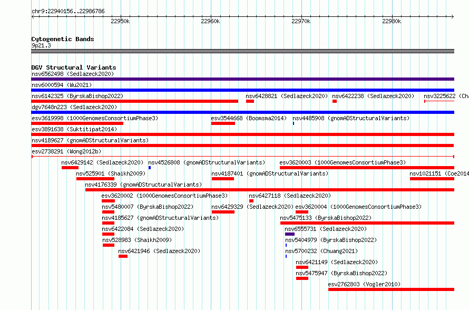Viewport: 469px width, 310px height.
Task: Click esv2738291 (Wong2012b) label
Action: [66, 151]
